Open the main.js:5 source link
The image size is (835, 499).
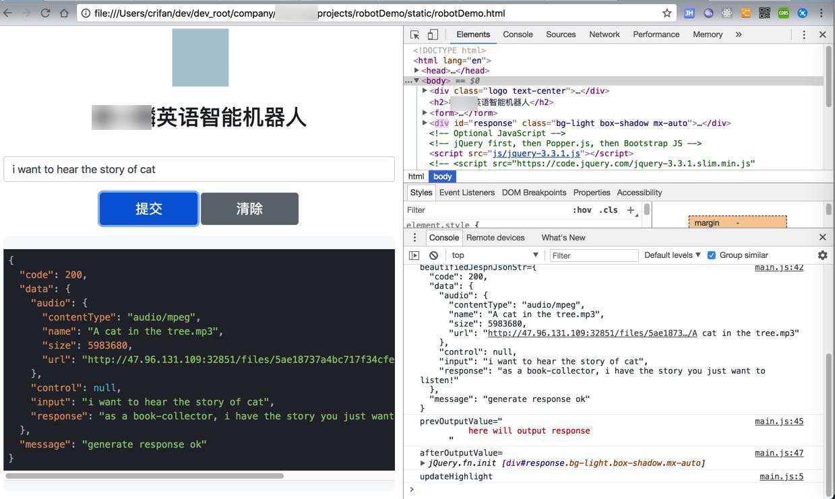click(x=782, y=477)
